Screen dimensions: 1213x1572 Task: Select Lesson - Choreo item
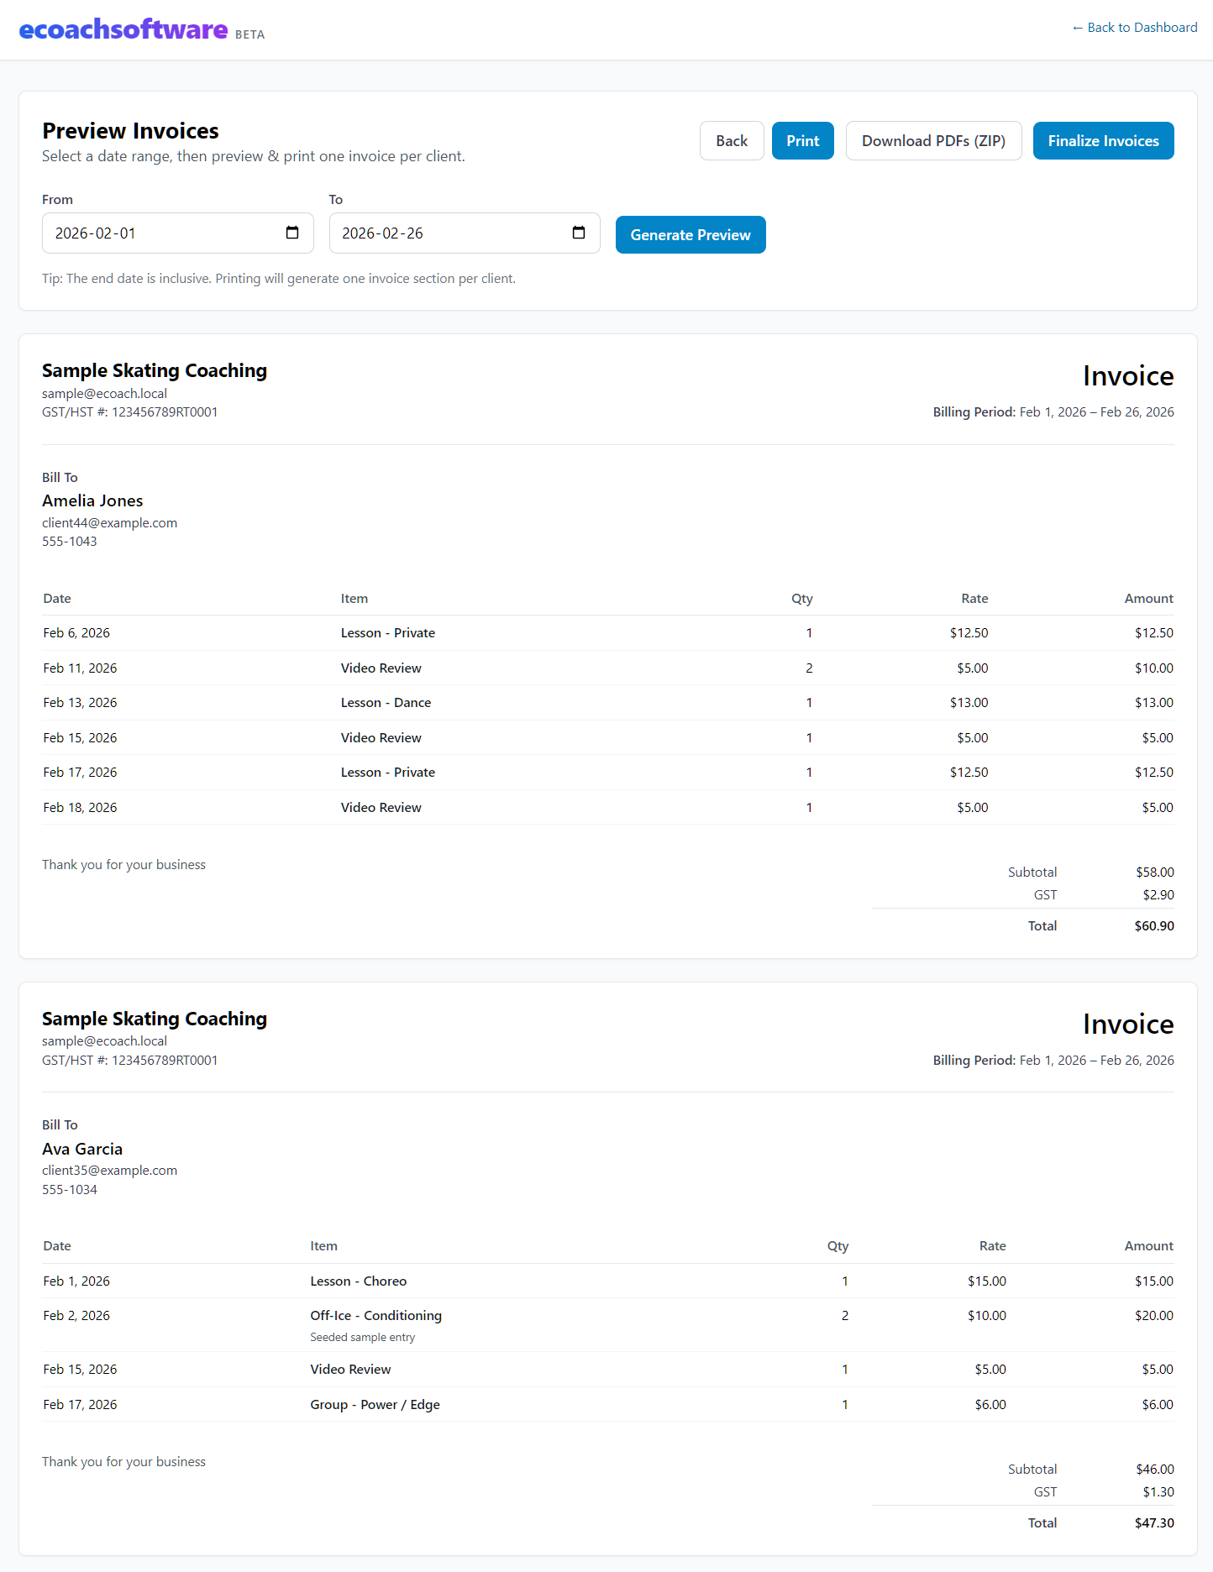(x=358, y=1281)
